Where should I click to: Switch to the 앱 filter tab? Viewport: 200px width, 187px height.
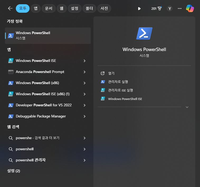coord(36,8)
